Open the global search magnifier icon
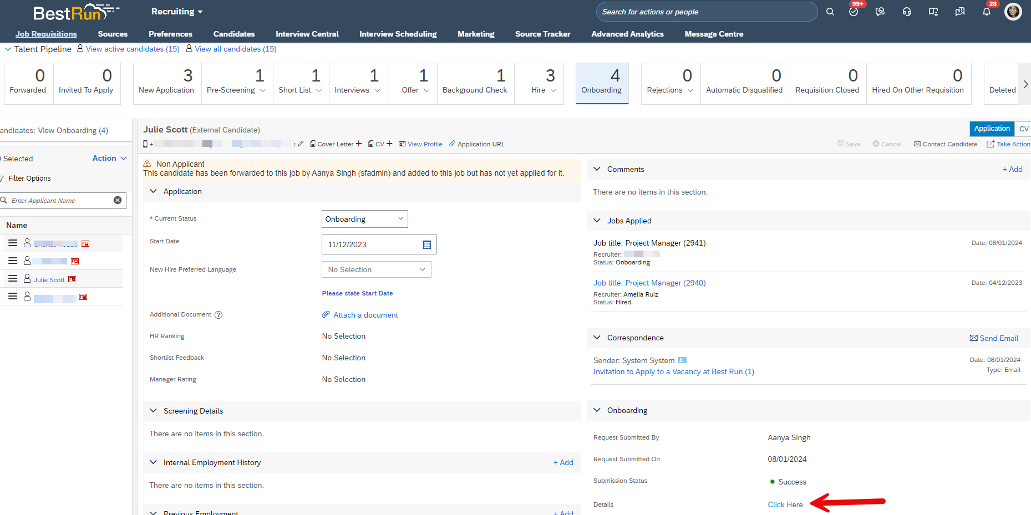 (x=830, y=12)
